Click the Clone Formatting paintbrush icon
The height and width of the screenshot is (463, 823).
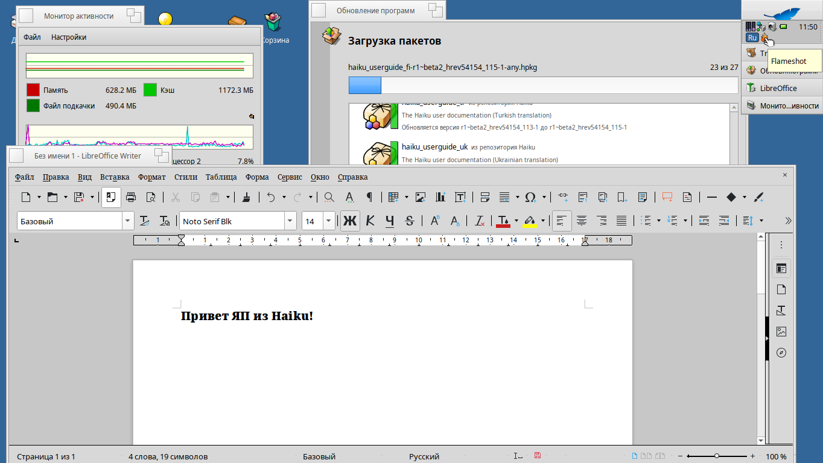pyautogui.click(x=246, y=197)
